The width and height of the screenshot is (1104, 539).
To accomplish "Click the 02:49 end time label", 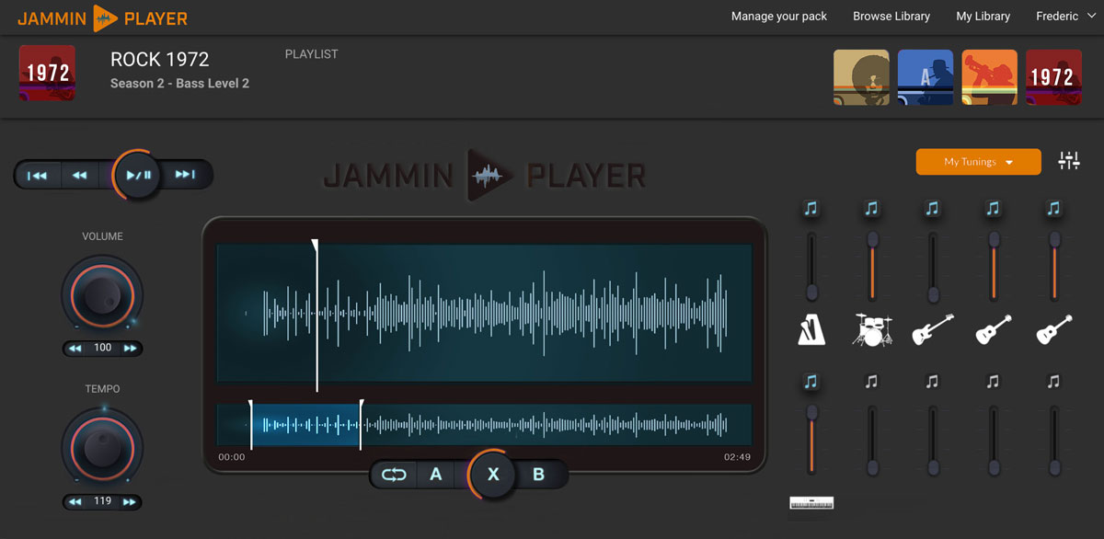I will point(737,457).
